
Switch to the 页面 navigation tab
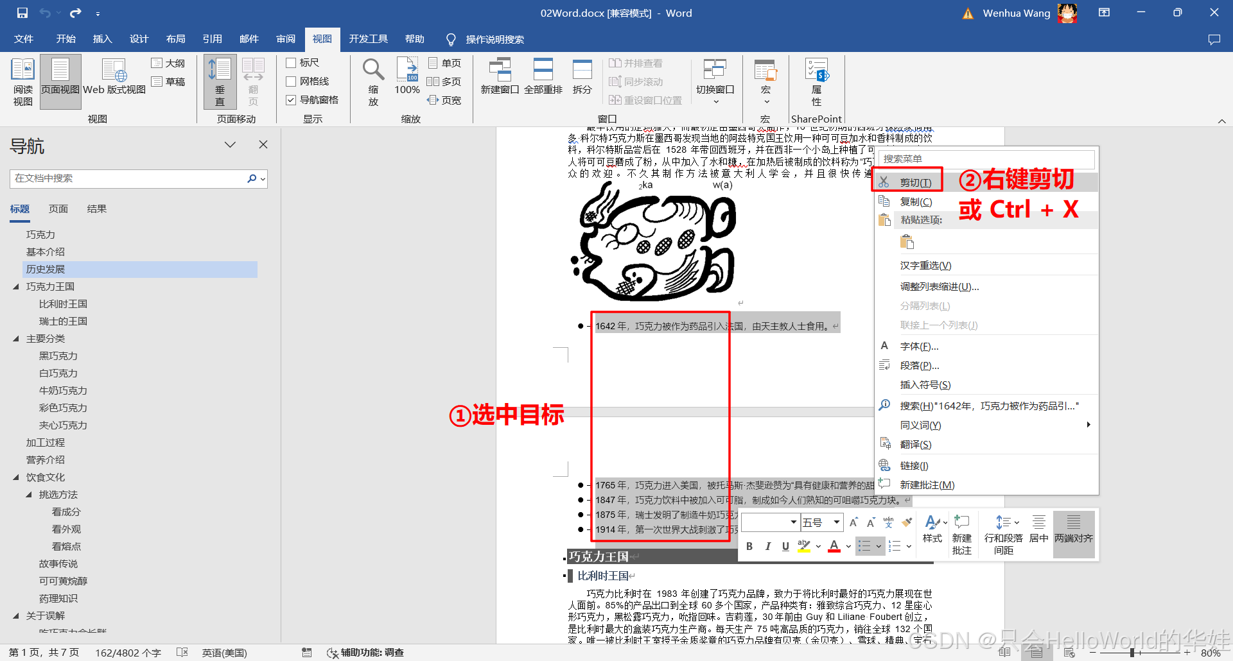58,209
